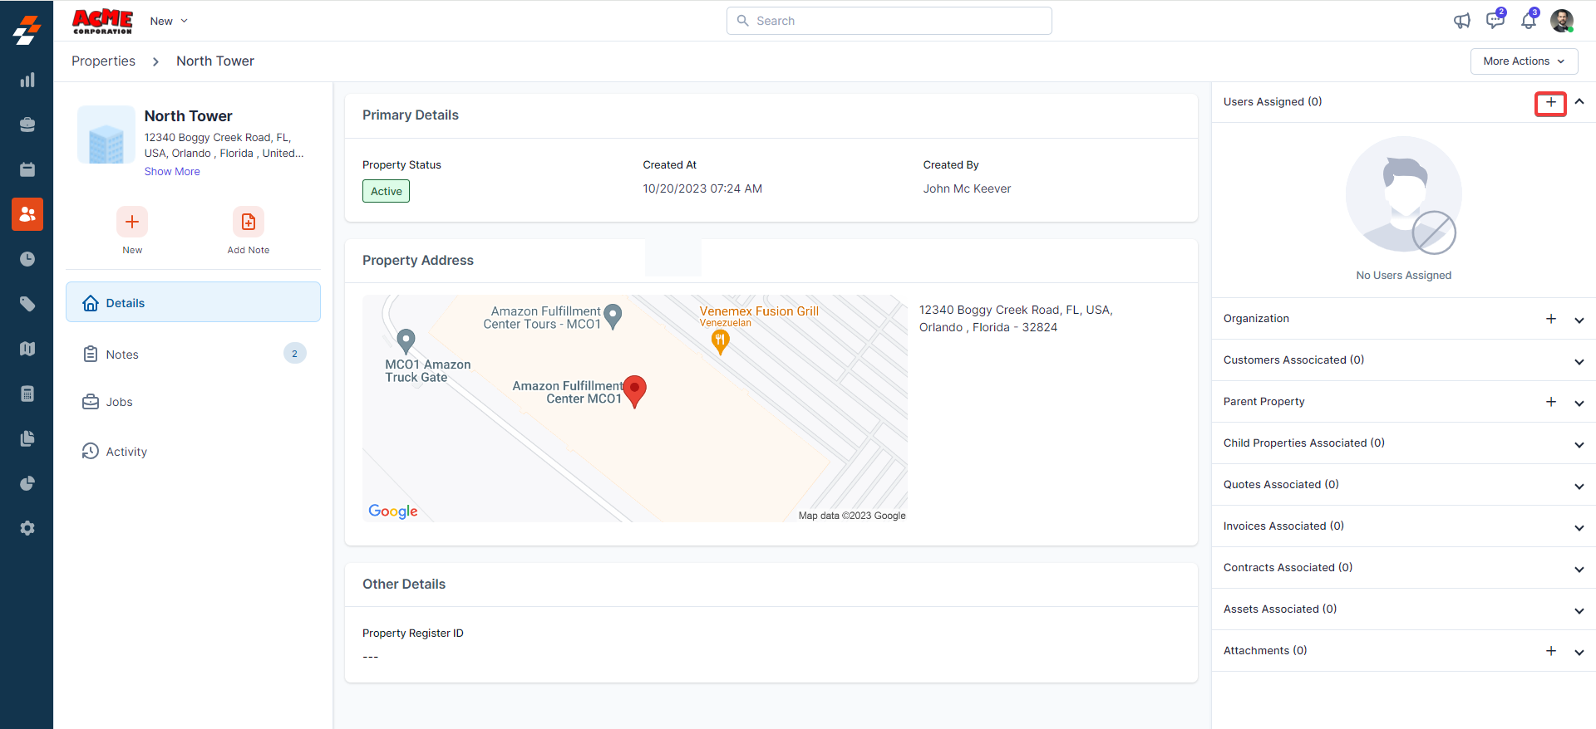This screenshot has height=729, width=1596.
Task: Open the dashboard bar chart sidebar icon
Action: pos(27,80)
